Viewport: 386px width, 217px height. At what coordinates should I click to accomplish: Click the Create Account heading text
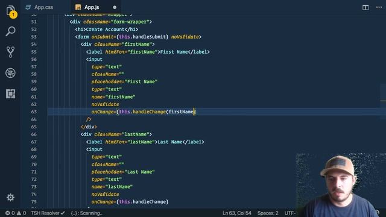click(105, 30)
